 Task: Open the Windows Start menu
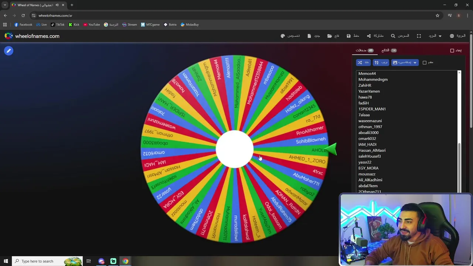(x=6, y=261)
